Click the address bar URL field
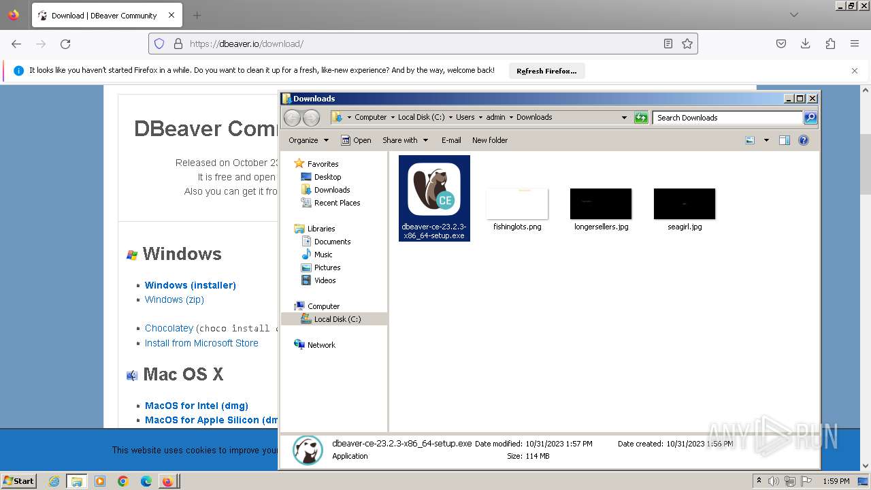The width and height of the screenshot is (871, 490). (x=422, y=44)
